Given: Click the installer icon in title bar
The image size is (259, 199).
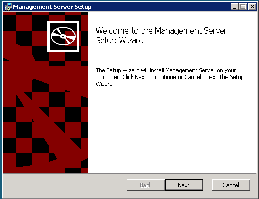Looking at the screenshot, I should tap(8, 7).
